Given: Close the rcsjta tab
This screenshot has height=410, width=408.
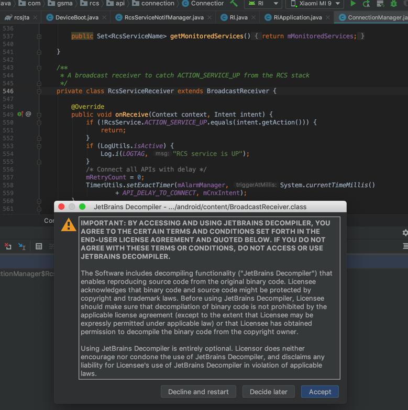Looking at the screenshot, I should pos(36,18).
